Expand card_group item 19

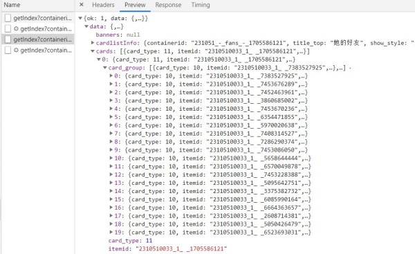point(111,232)
